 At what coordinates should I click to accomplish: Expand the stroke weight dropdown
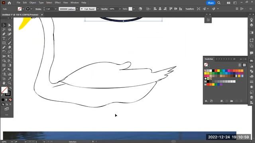56,9
